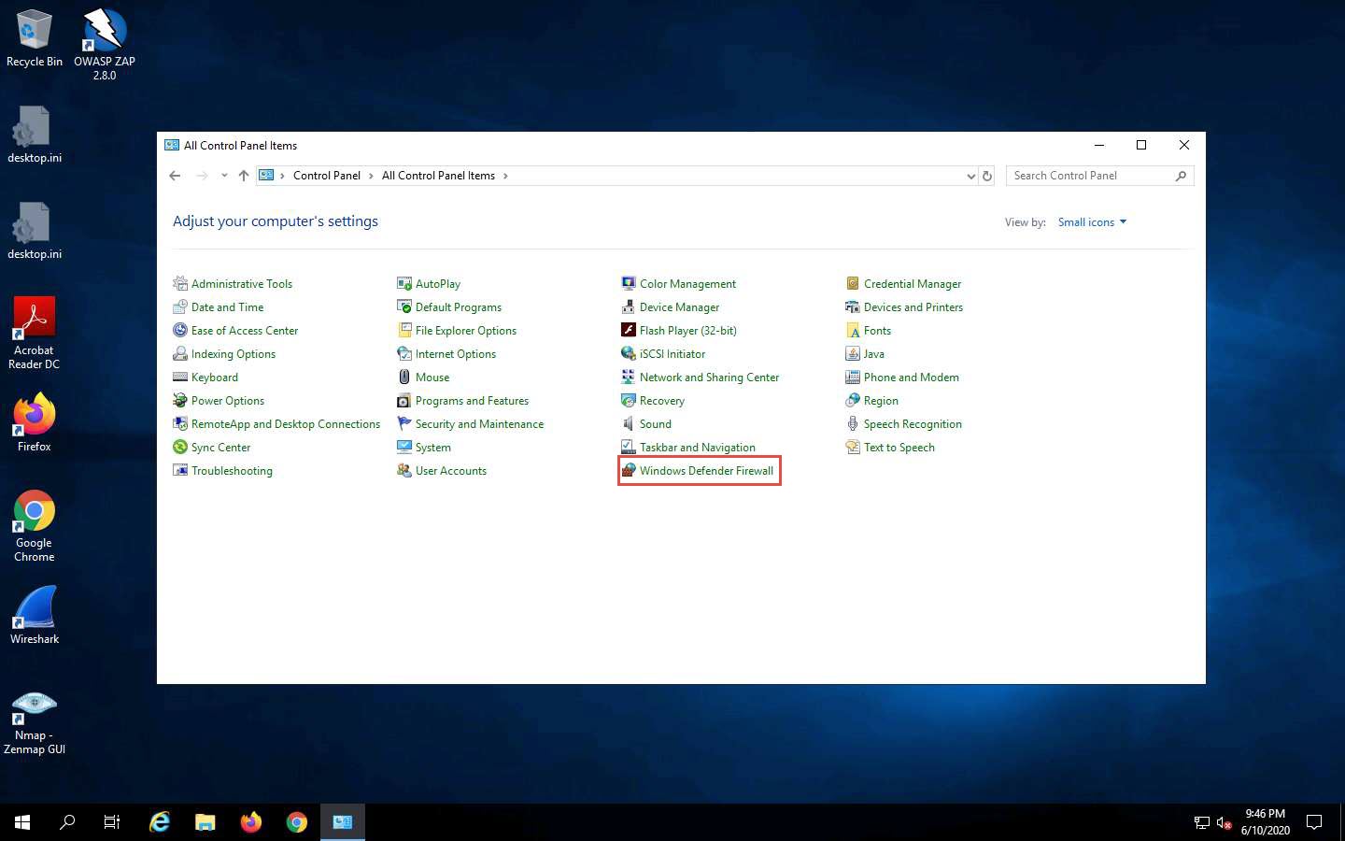The height and width of the screenshot is (841, 1345).
Task: Select OWASP ZAP desktop shortcut
Action: pos(105,44)
